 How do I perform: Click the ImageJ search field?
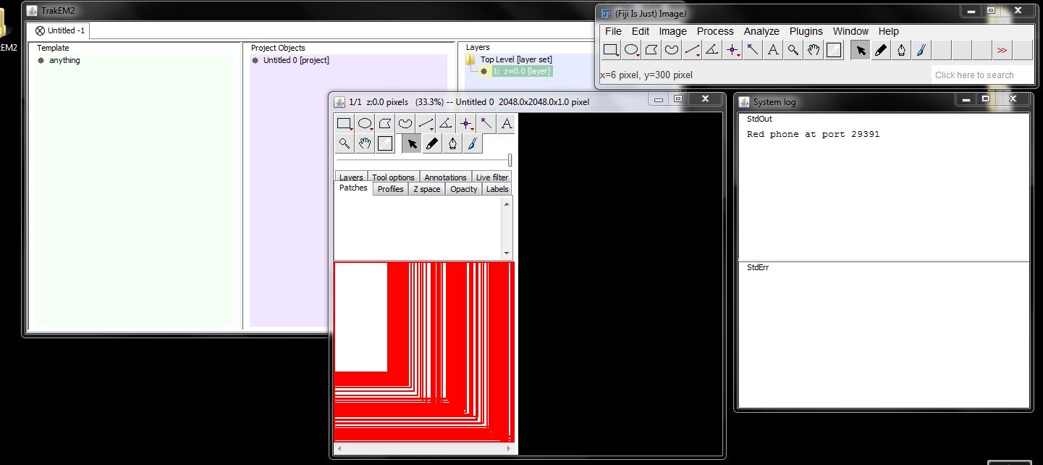click(981, 75)
